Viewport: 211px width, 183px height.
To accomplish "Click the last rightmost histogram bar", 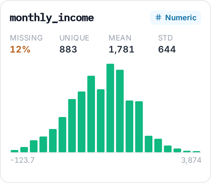I will click(x=196, y=152).
